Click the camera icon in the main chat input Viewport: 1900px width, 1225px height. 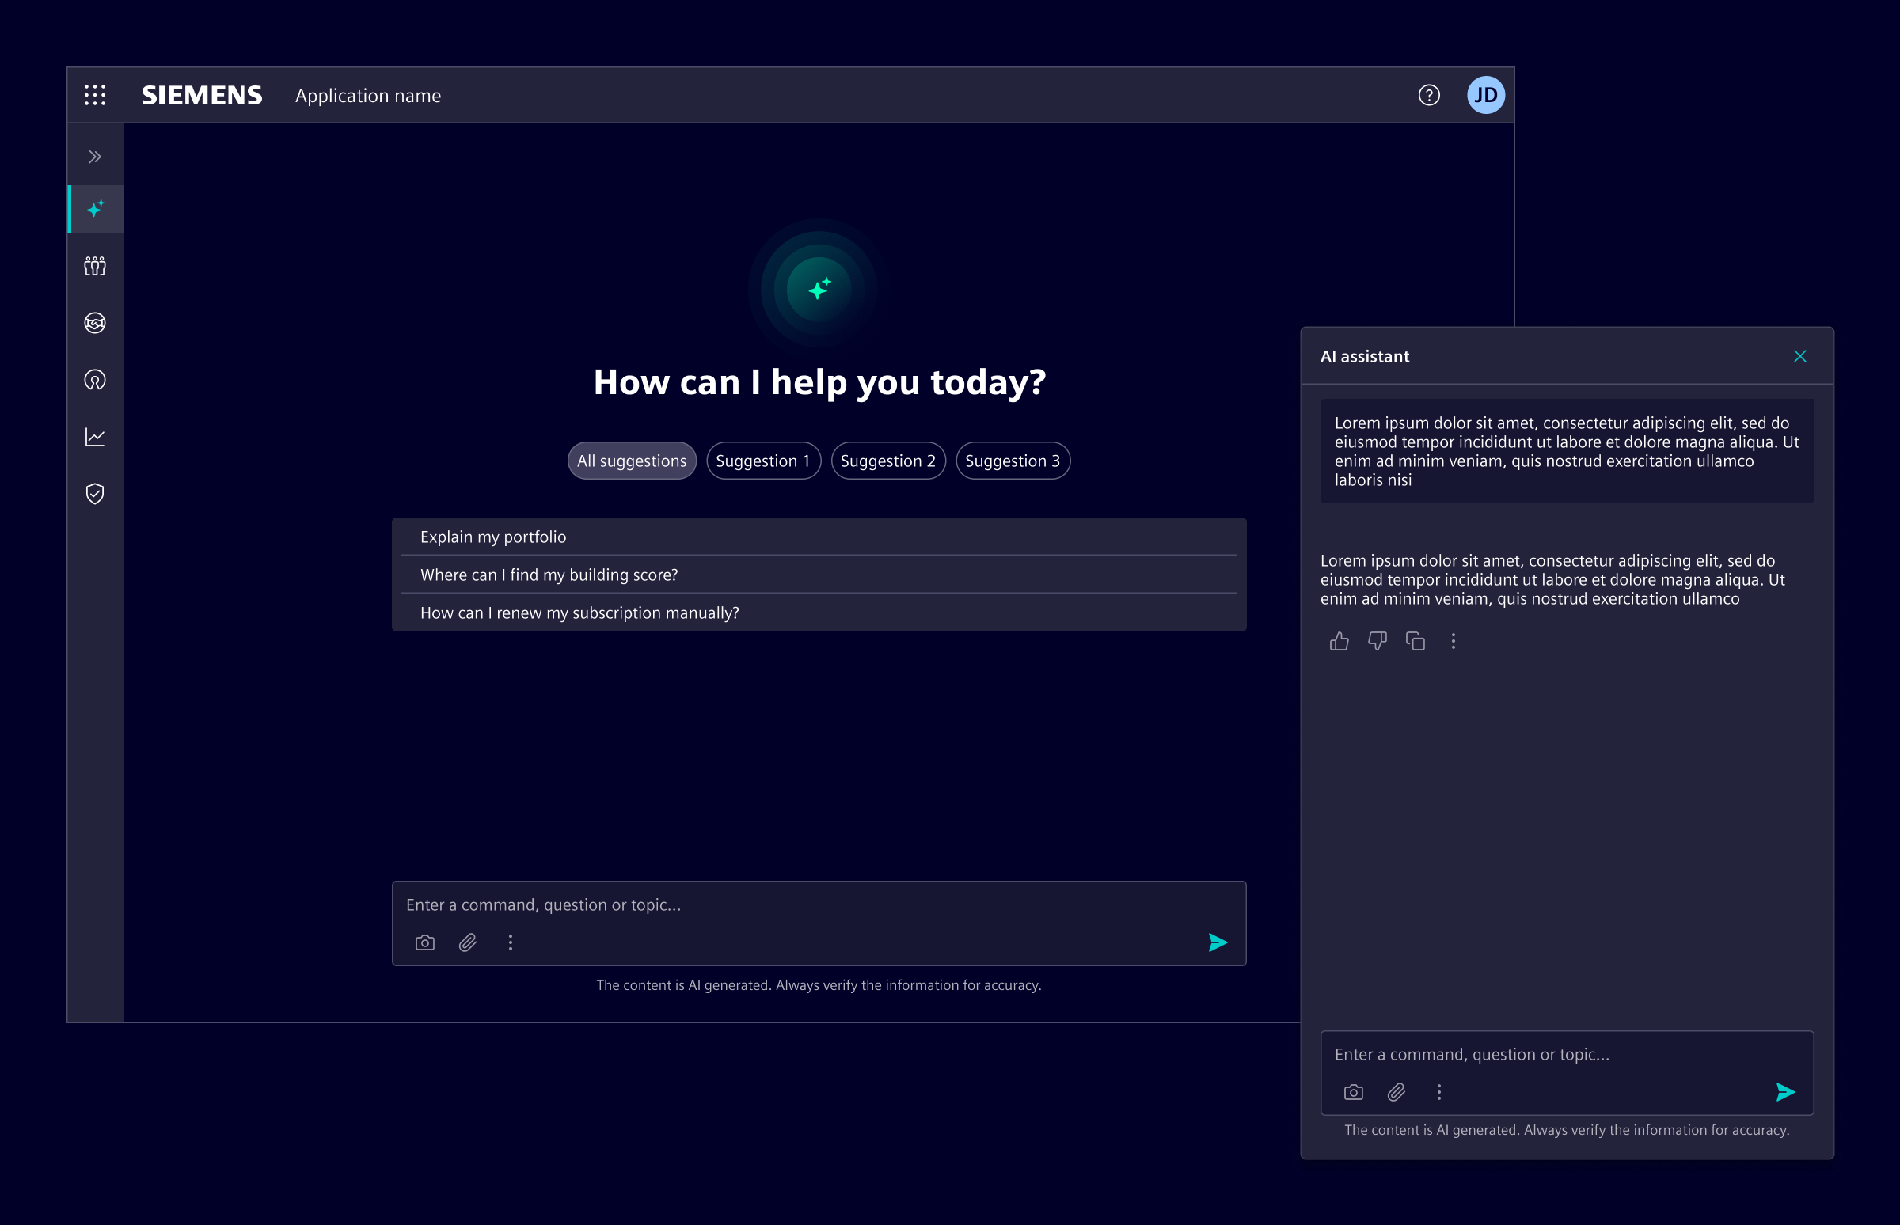tap(424, 942)
